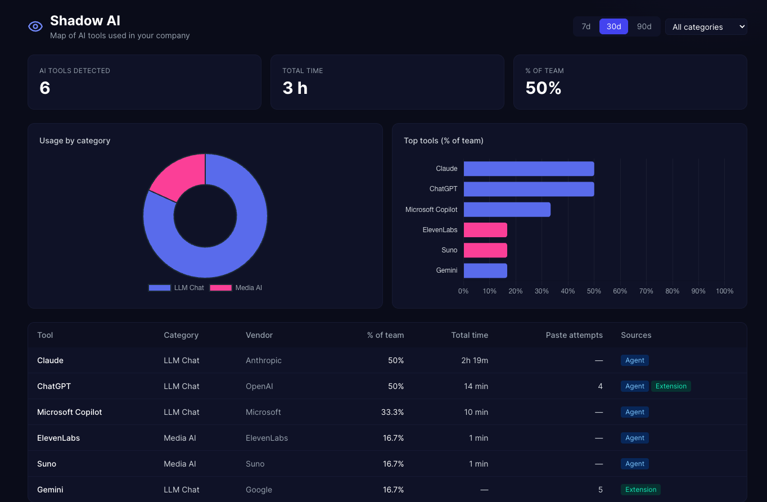Click the Microsoft vendor cell

tap(263, 412)
